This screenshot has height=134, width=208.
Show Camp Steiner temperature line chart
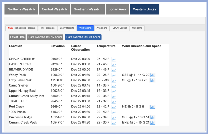114,86
